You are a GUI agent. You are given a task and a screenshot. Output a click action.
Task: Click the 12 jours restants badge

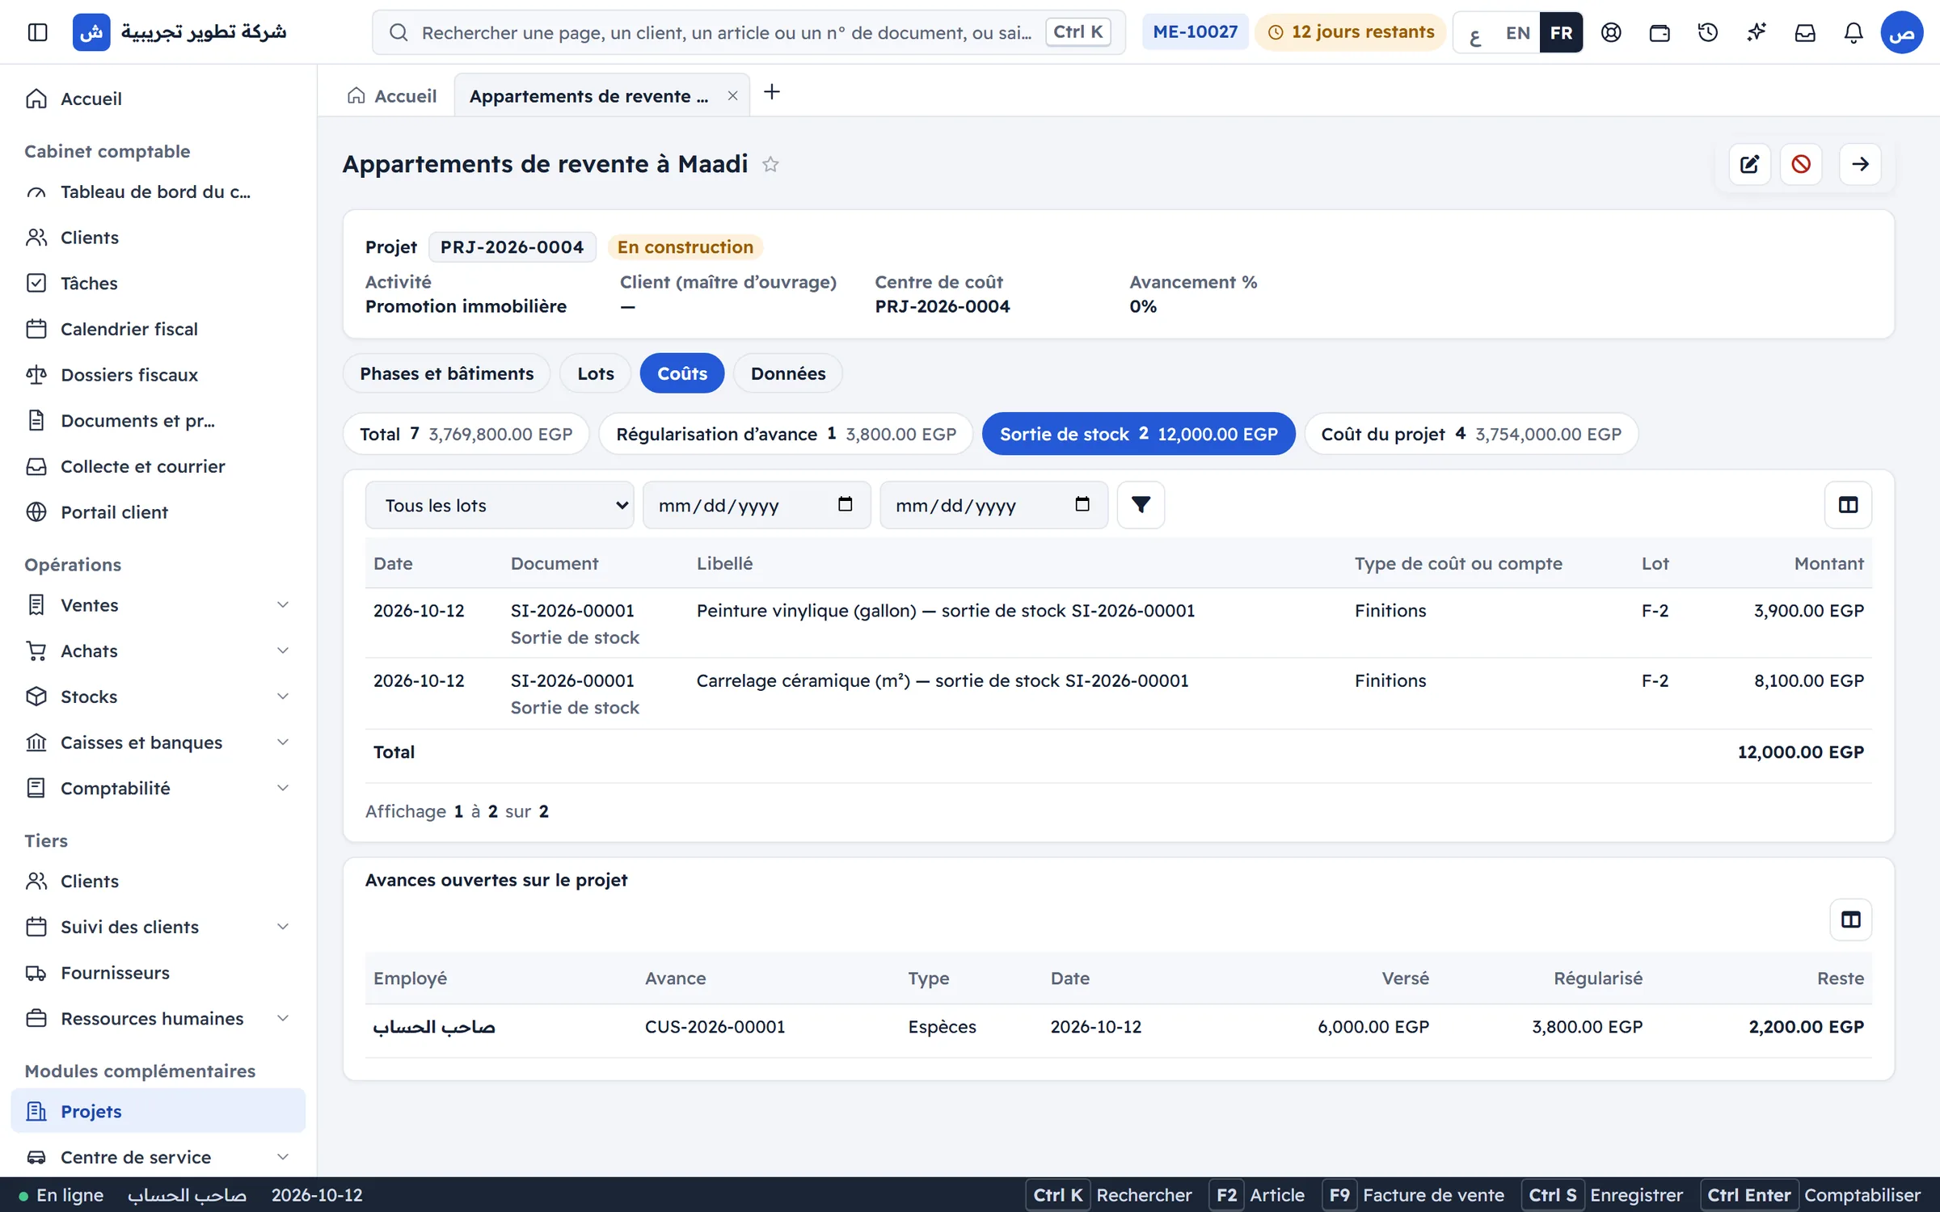(1351, 32)
